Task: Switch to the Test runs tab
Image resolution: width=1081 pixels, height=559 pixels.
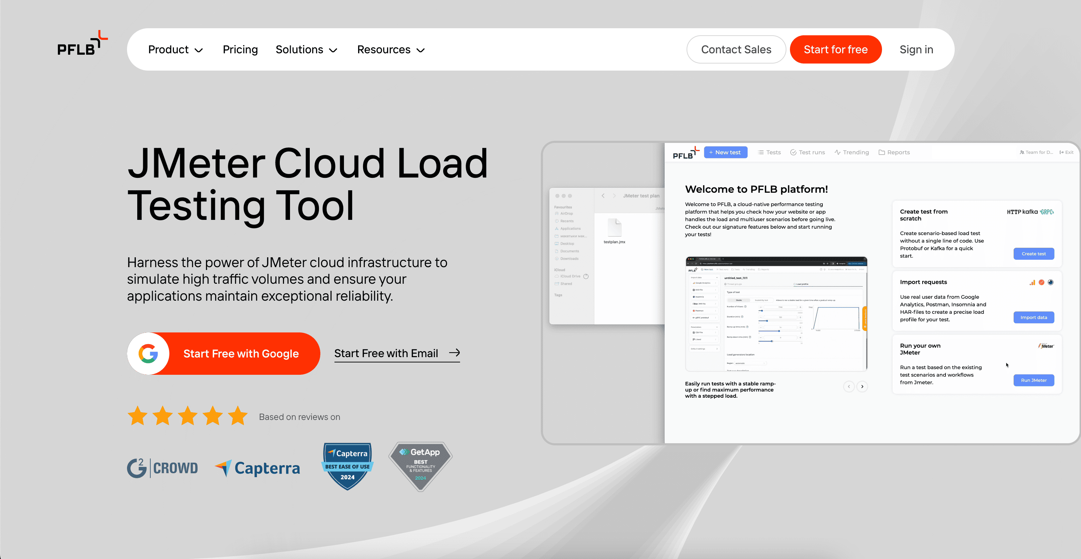Action: (807, 152)
